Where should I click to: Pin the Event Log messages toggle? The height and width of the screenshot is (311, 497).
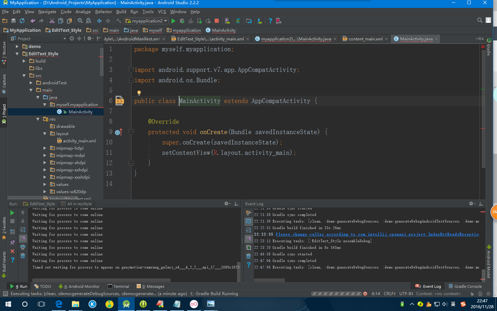click(x=249, y=222)
